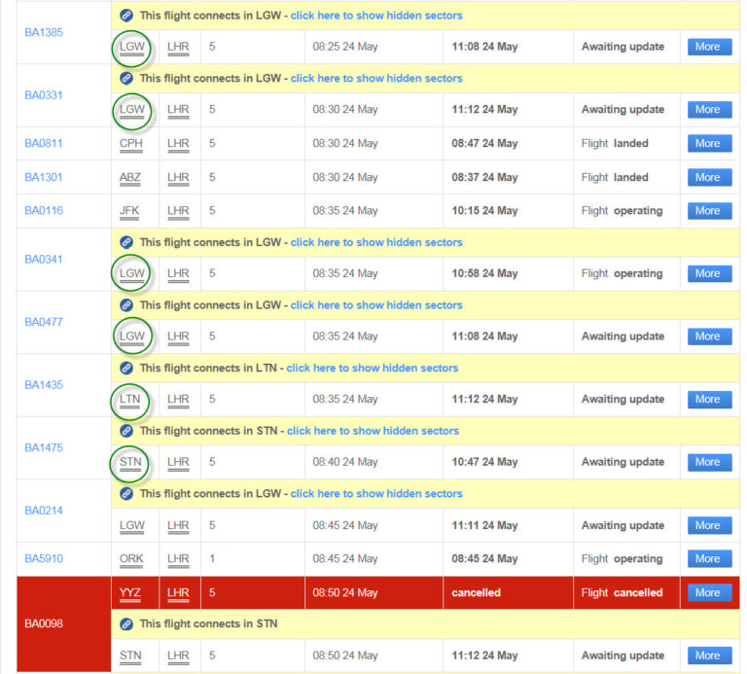This screenshot has width=747, height=674.
Task: Click More for the ORK flight BA5910
Action: point(709,558)
